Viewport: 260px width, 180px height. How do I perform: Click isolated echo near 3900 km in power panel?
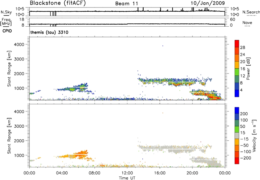(x=163, y=46)
